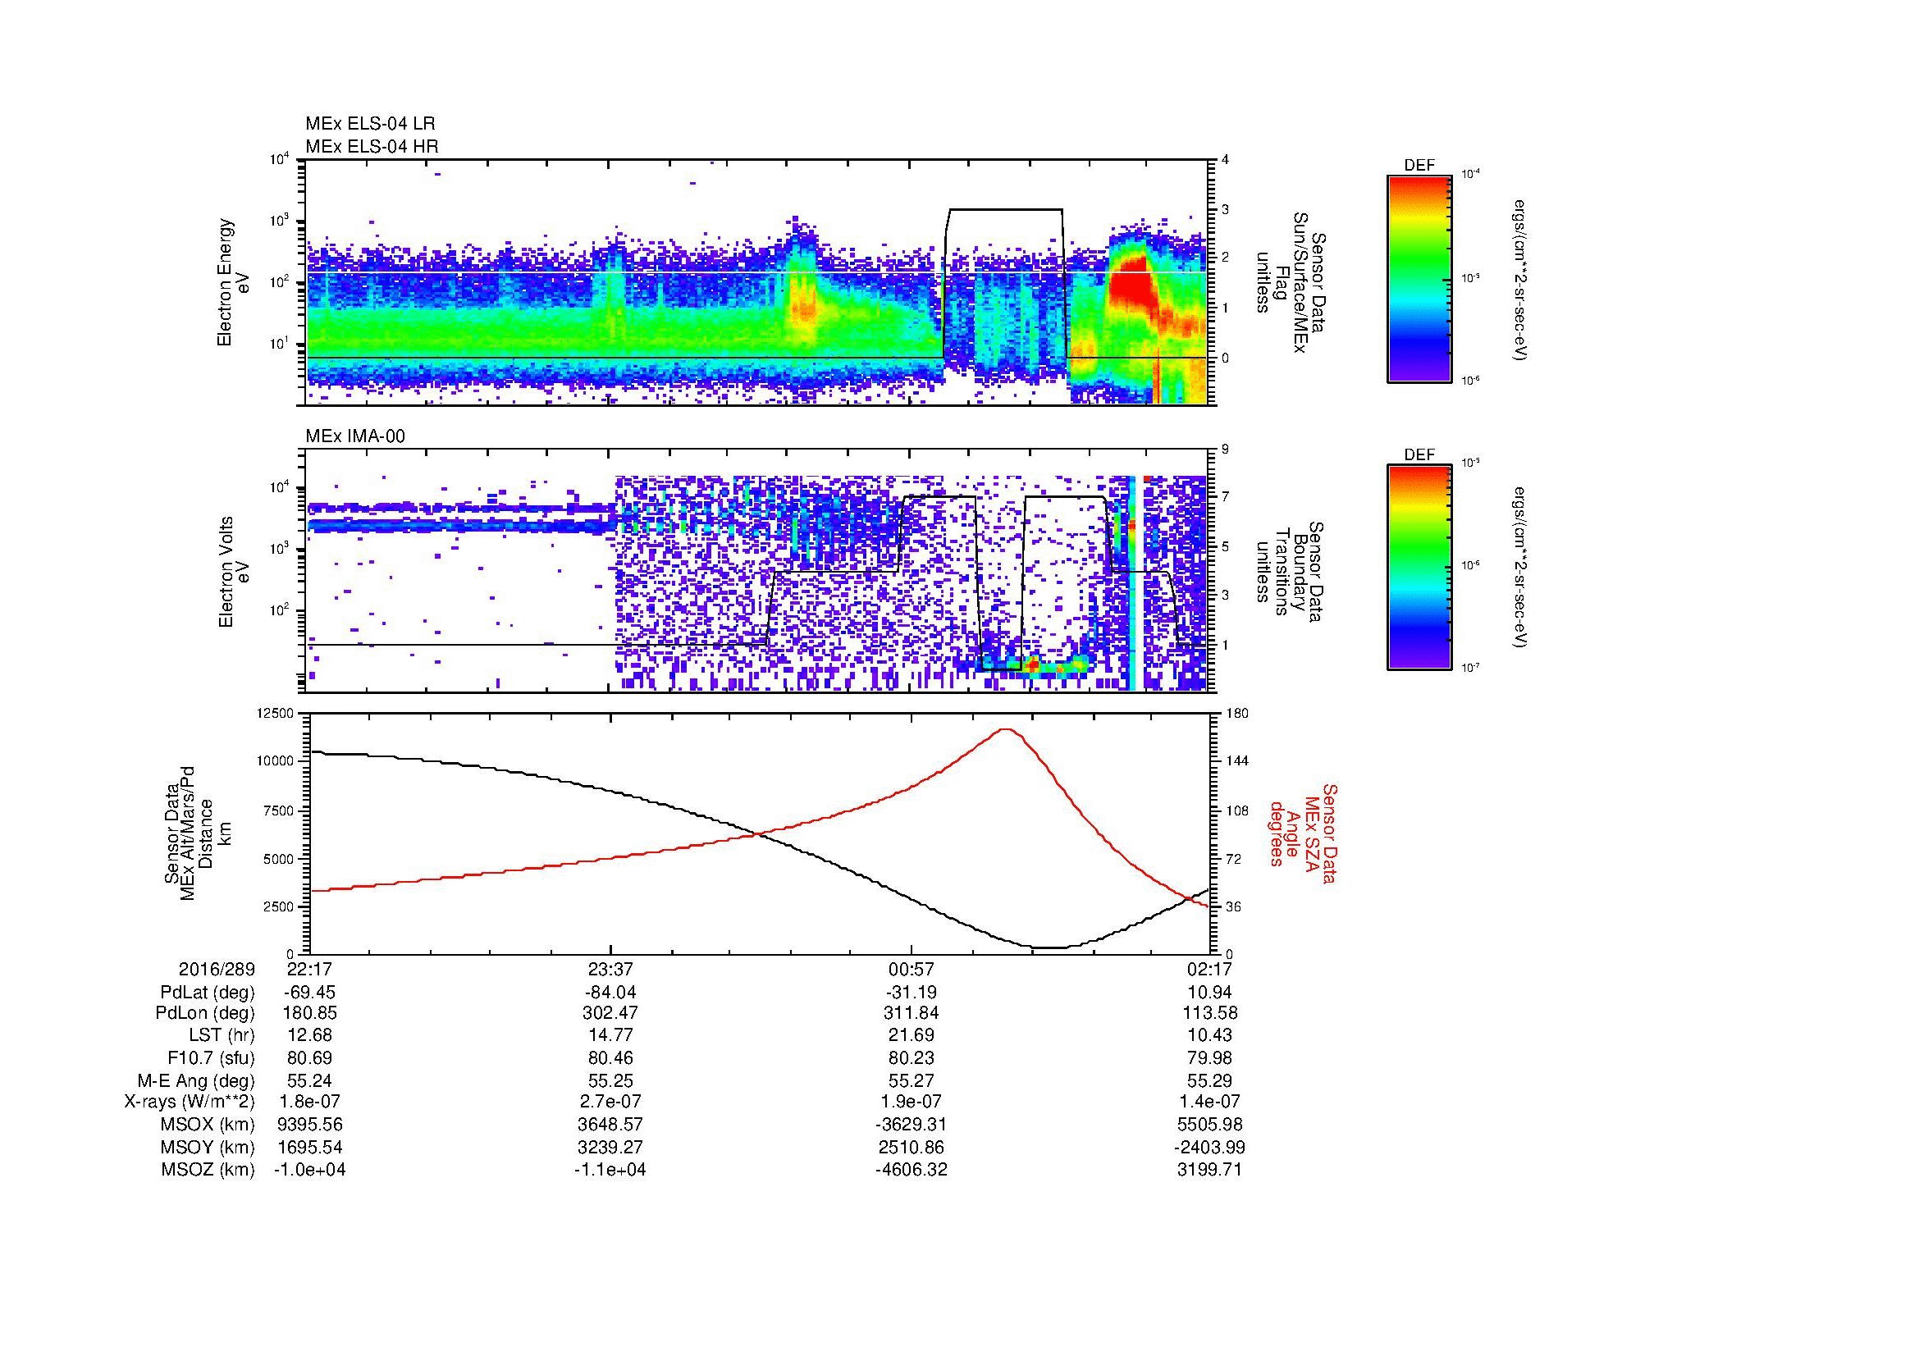Click the MSOZ (km) row label
Screen dimensions: 1919x1356
pyautogui.click(x=208, y=1170)
